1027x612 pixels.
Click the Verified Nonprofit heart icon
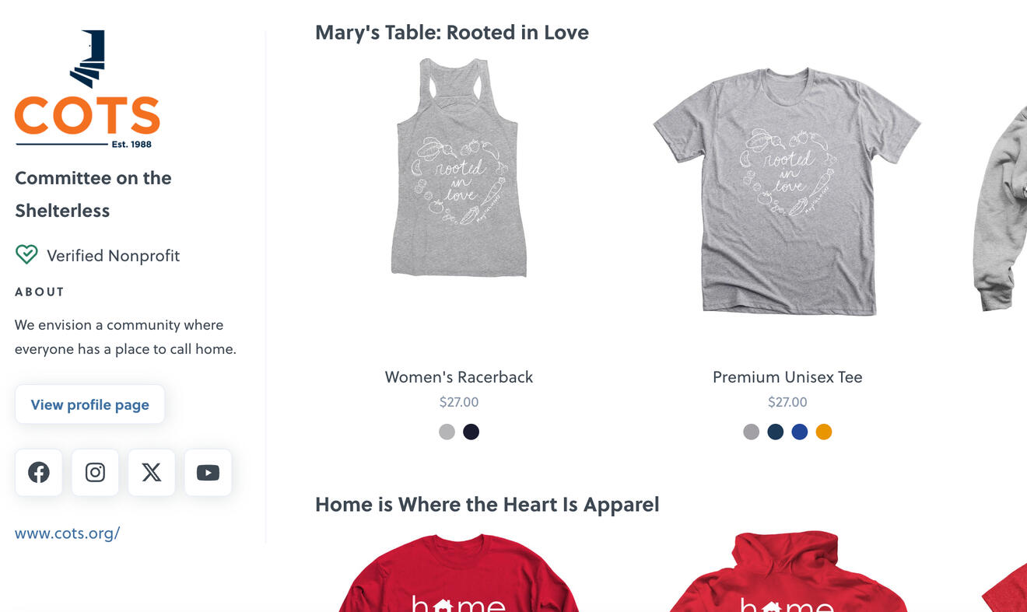point(26,255)
